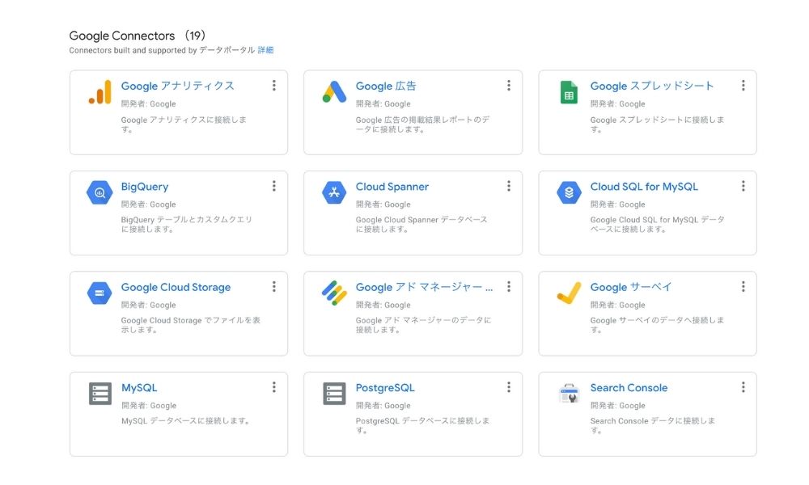Viewport: 809px width, 485px height.
Task: Click the MySQL database icon
Action: (x=100, y=394)
